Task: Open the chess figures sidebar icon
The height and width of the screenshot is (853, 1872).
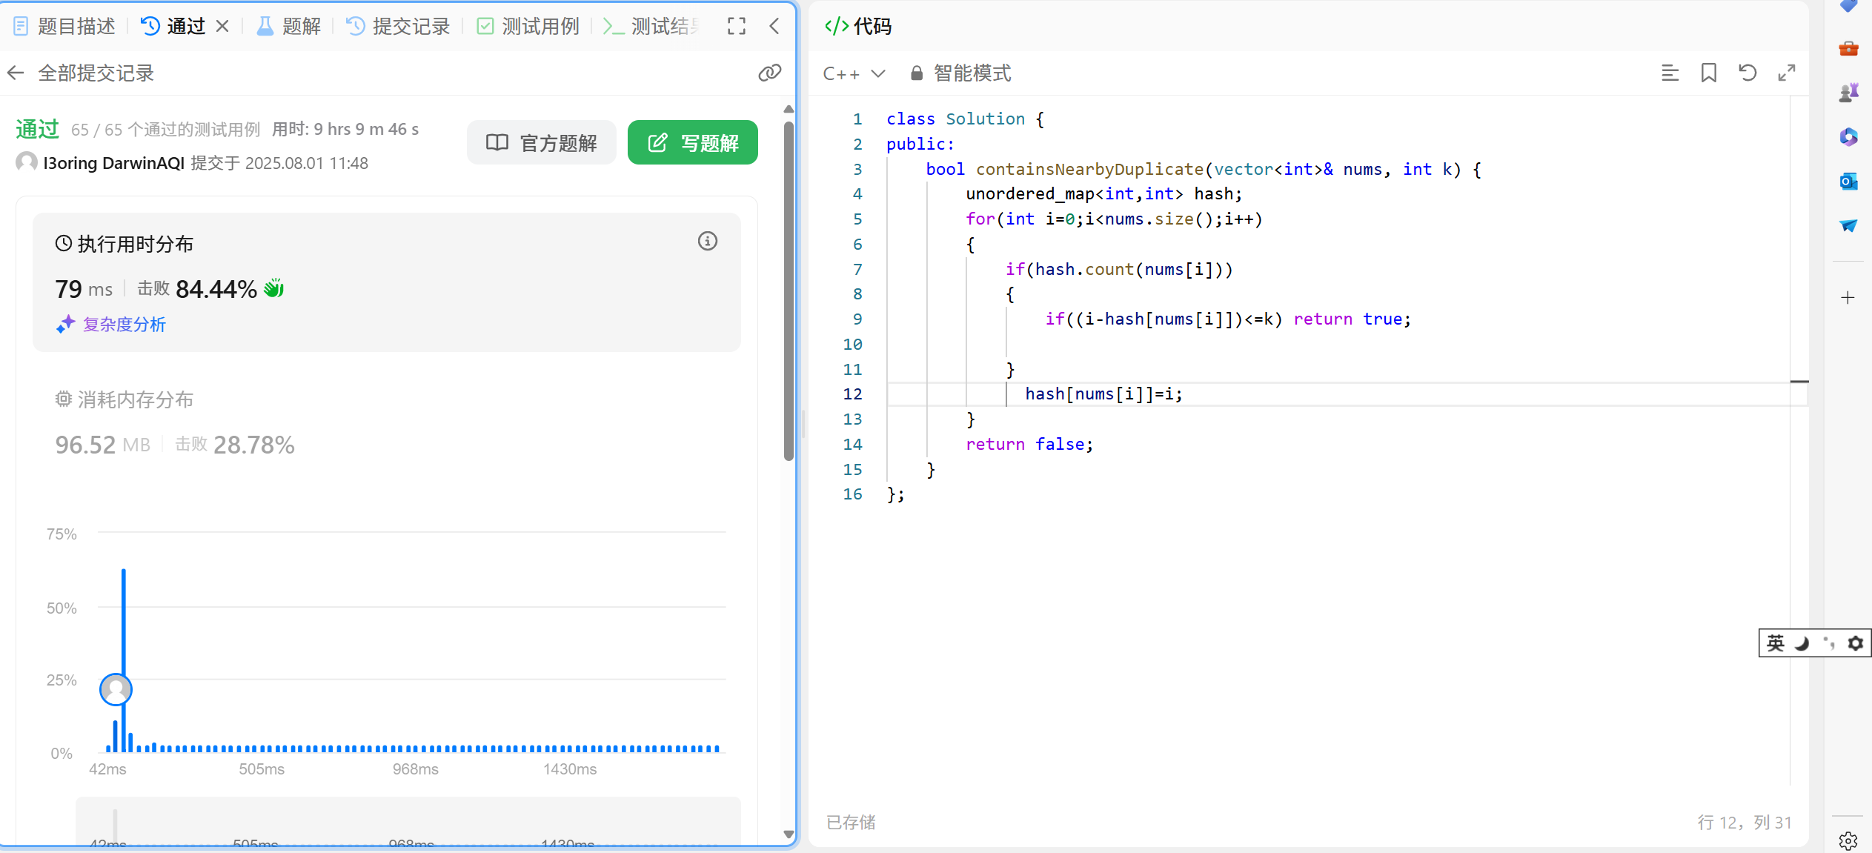Action: click(x=1848, y=93)
